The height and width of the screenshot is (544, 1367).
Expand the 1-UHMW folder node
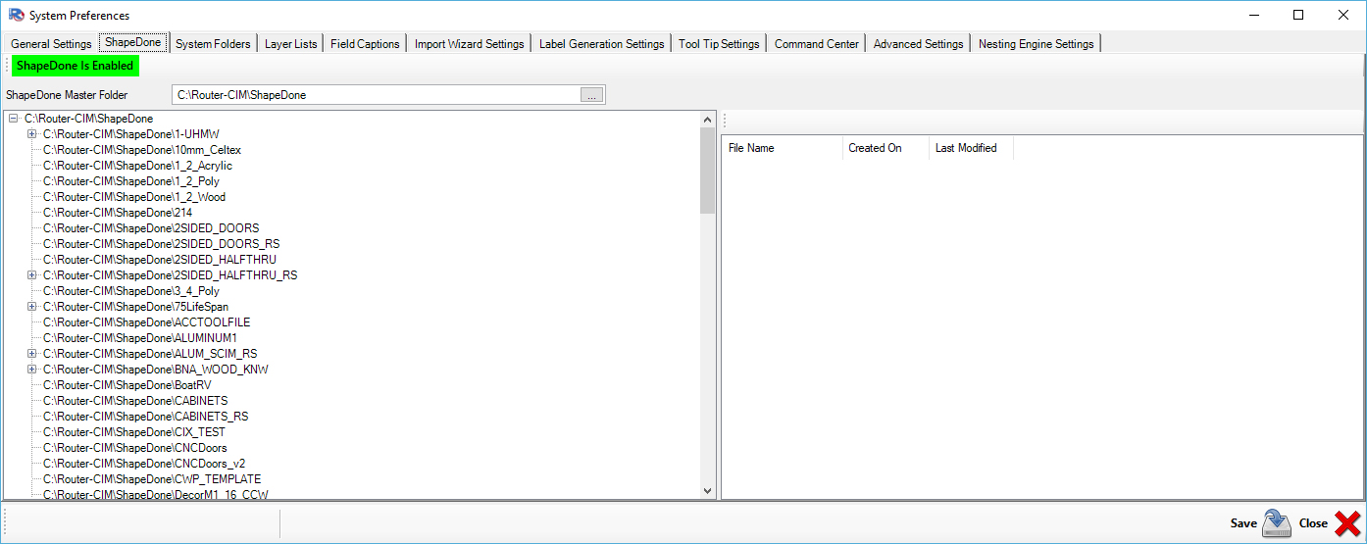[x=32, y=134]
